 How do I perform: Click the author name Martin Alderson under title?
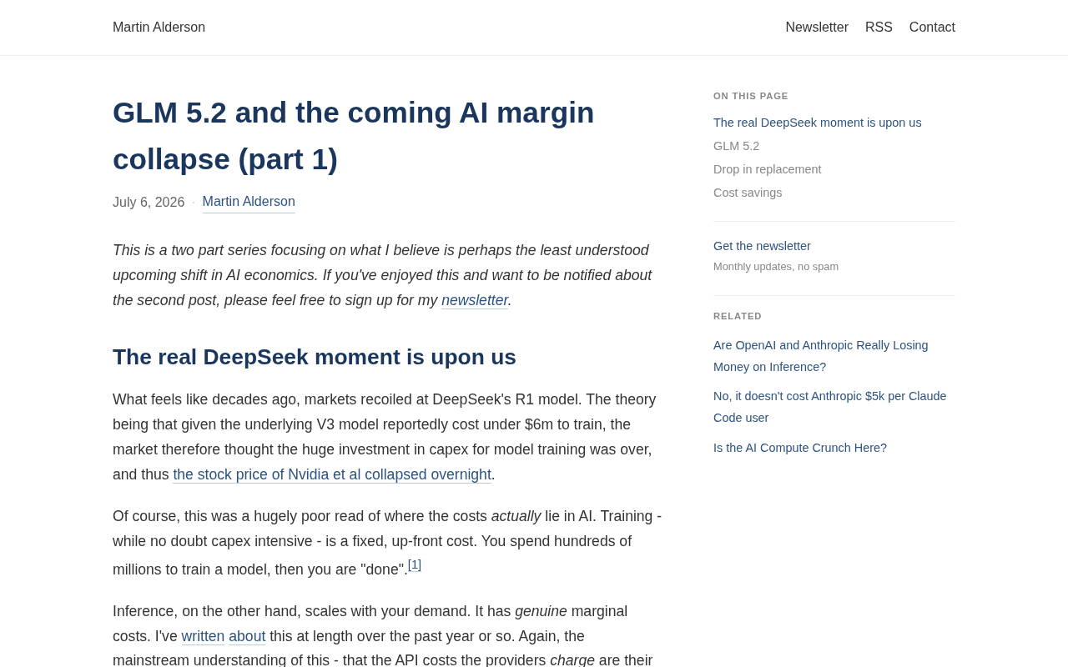pos(249,202)
